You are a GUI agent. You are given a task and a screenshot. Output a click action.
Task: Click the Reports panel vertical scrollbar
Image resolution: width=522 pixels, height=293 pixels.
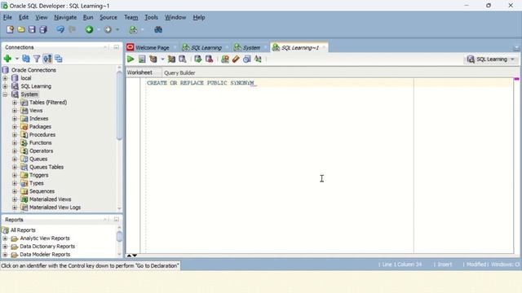[x=120, y=236]
